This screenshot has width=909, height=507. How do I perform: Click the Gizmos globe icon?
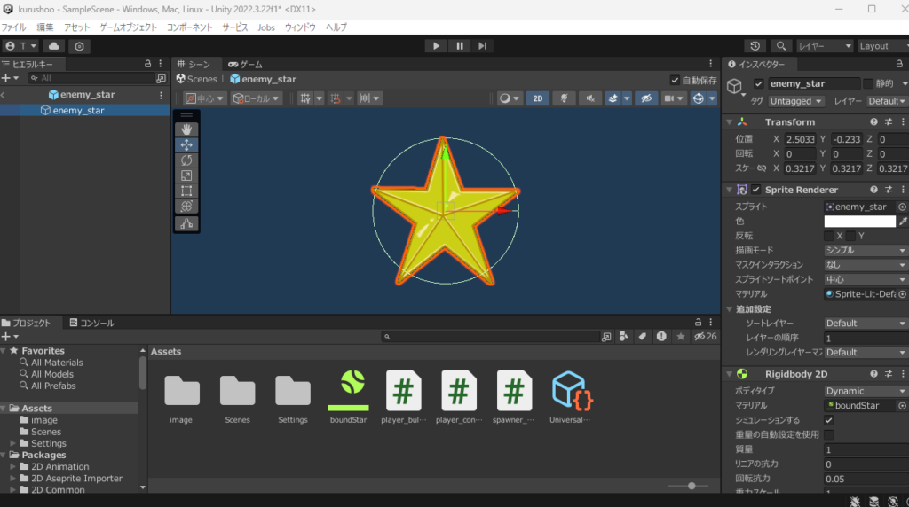pos(698,98)
